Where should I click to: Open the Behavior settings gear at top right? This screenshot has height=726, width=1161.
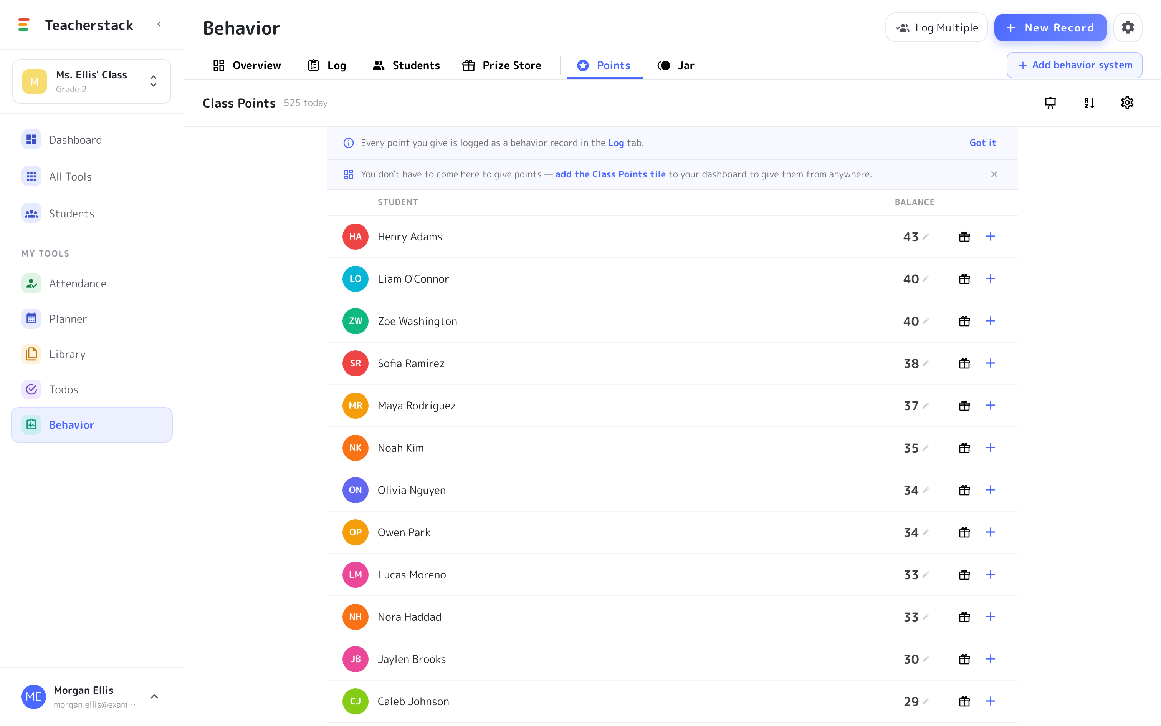(x=1128, y=27)
